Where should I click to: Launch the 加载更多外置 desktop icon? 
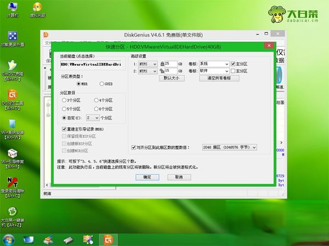[13, 39]
